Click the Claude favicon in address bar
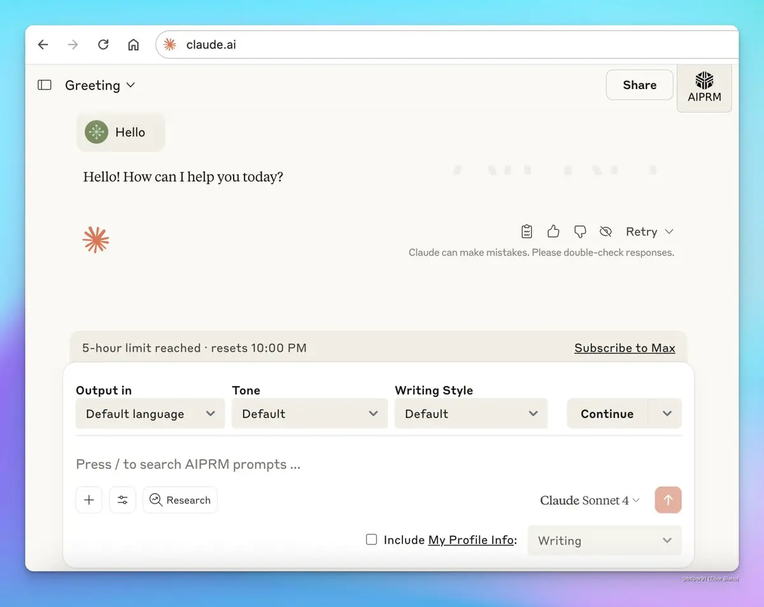The width and height of the screenshot is (764, 607). pyautogui.click(x=170, y=45)
